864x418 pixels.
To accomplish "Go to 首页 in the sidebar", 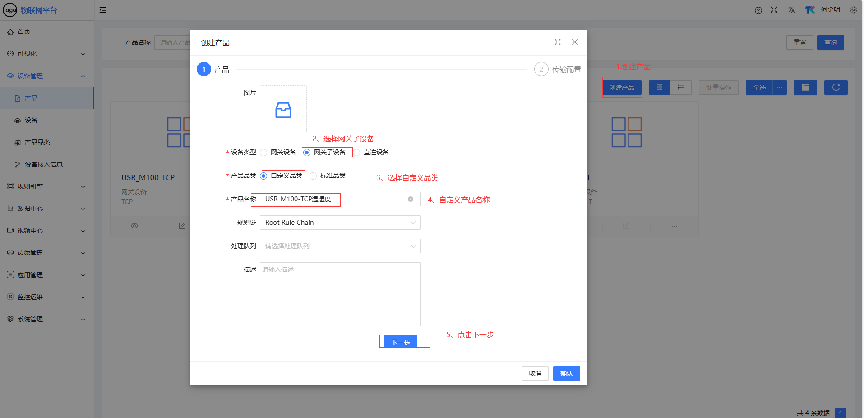I will (x=24, y=32).
